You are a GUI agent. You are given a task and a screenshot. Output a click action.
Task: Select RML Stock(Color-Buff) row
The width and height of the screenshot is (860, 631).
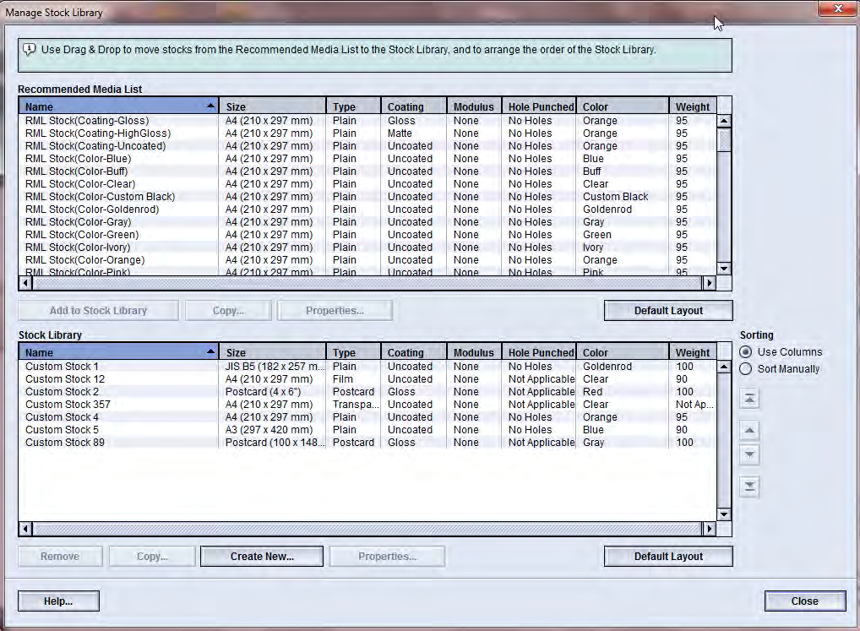coord(367,171)
